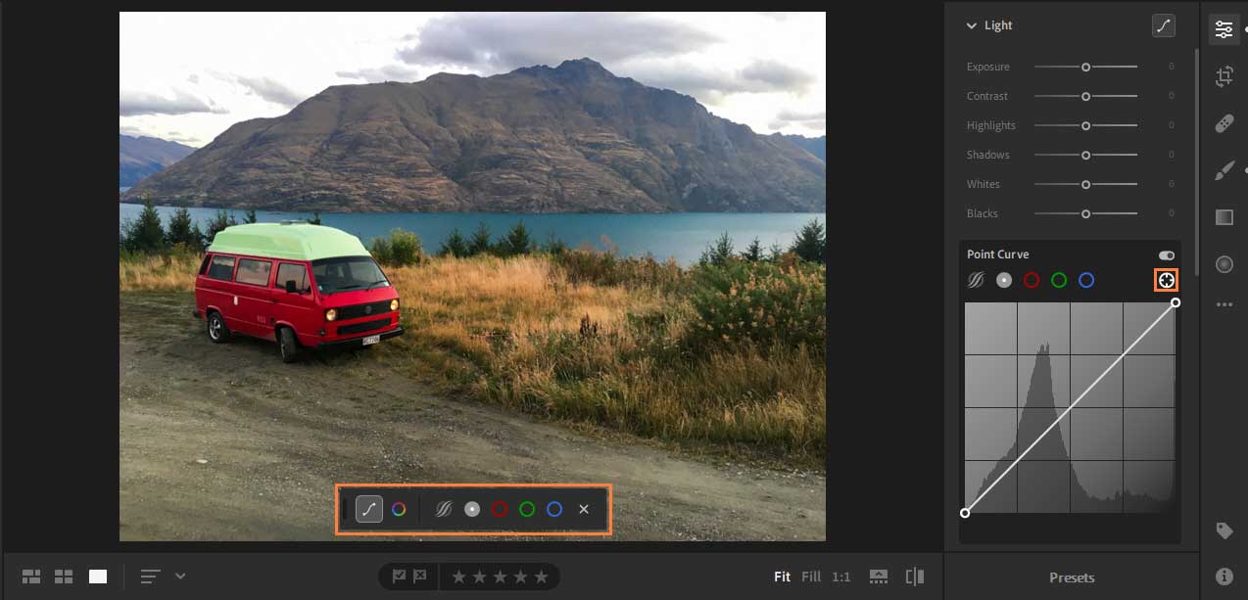This screenshot has height=600, width=1248.
Task: Flag the photo as a pick
Action: 399,577
